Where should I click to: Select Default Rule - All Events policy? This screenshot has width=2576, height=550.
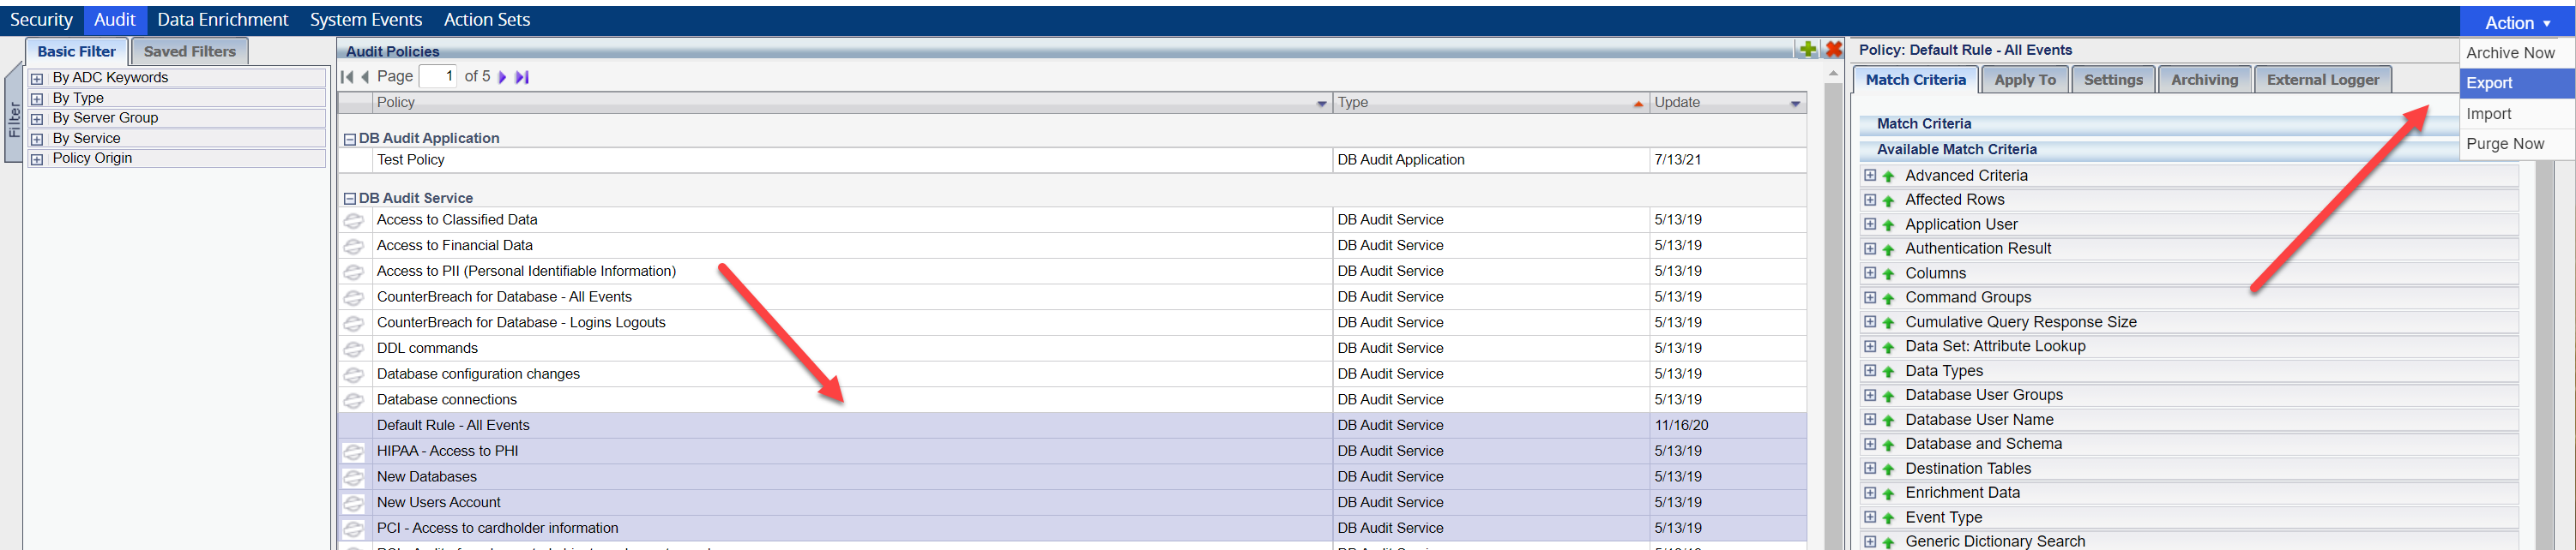[1072, 427]
